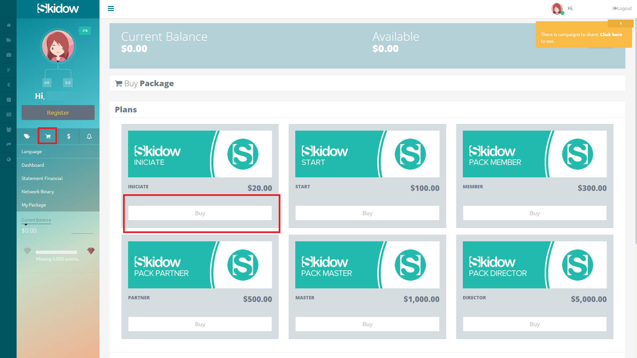Buy the DIRECTOR $5,000.00 plan
This screenshot has width=637, height=358.
(534, 324)
